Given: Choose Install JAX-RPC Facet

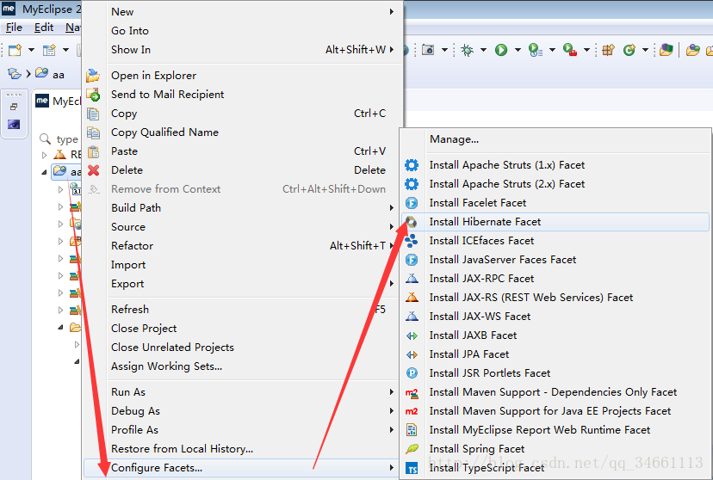Looking at the screenshot, I should click(x=555, y=279).
